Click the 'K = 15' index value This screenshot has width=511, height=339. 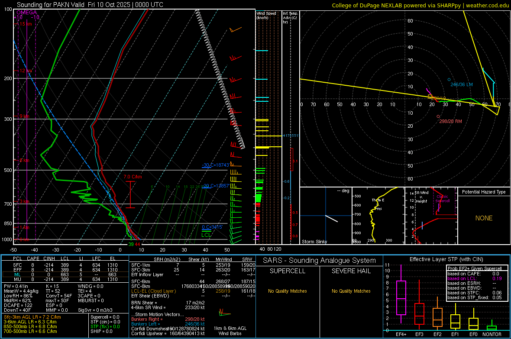[52, 286]
